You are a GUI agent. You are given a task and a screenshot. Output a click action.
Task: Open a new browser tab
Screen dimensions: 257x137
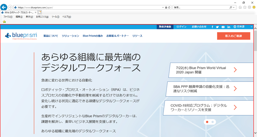[x=39, y=12]
